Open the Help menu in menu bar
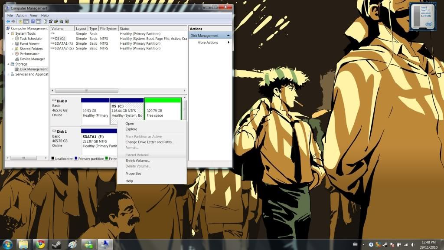This screenshot has height=250, width=444. pyautogui.click(x=45, y=16)
